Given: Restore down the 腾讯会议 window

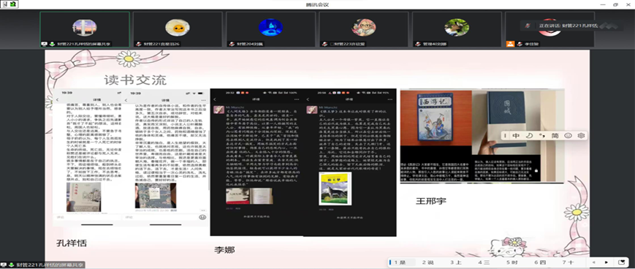Looking at the screenshot, I should (615, 4).
